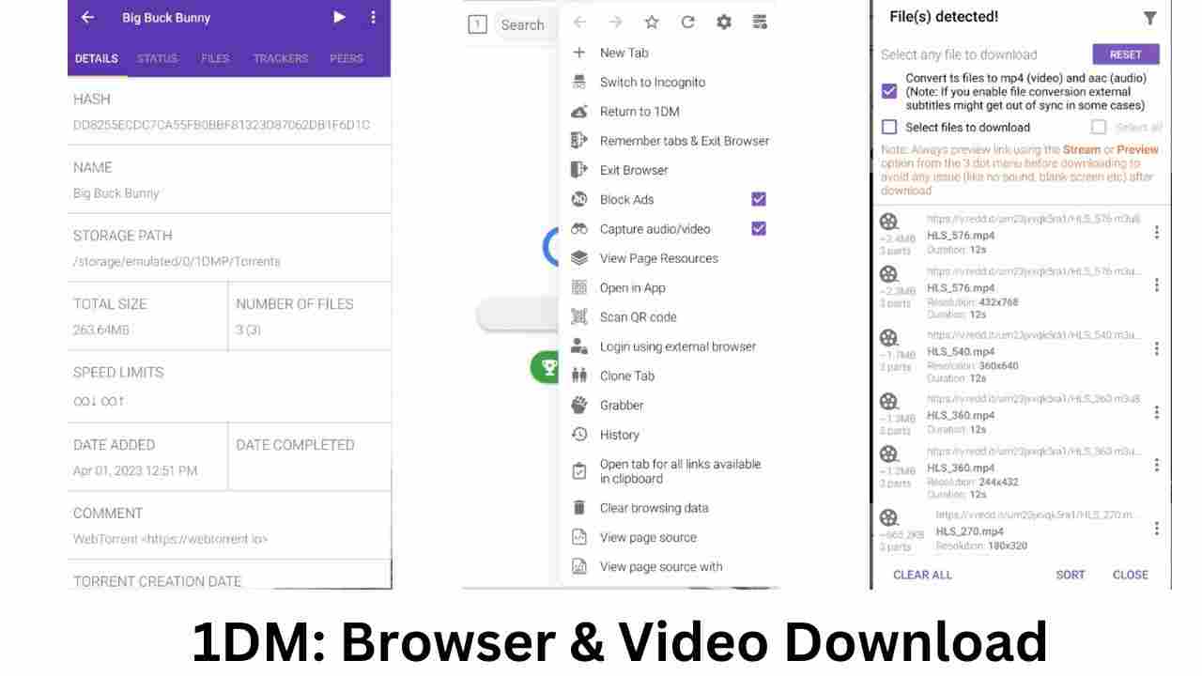This screenshot has width=1202, height=676.
Task: Click CLOSE in the detected files dialog
Action: [x=1131, y=575]
